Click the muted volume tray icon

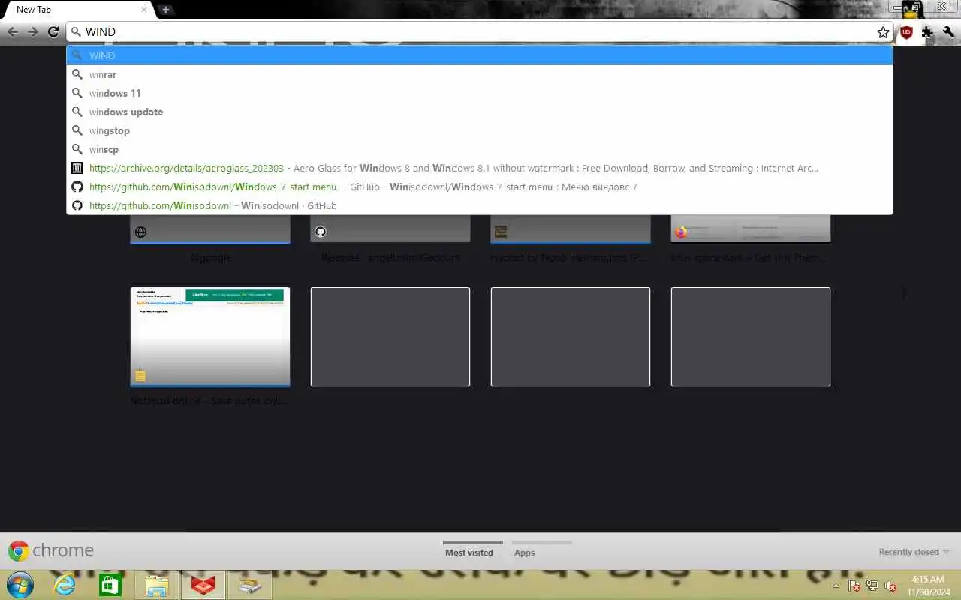pos(890,586)
